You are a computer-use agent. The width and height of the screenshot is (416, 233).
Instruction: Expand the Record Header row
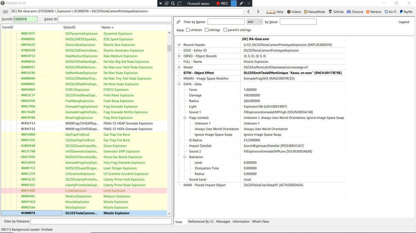tap(179, 45)
